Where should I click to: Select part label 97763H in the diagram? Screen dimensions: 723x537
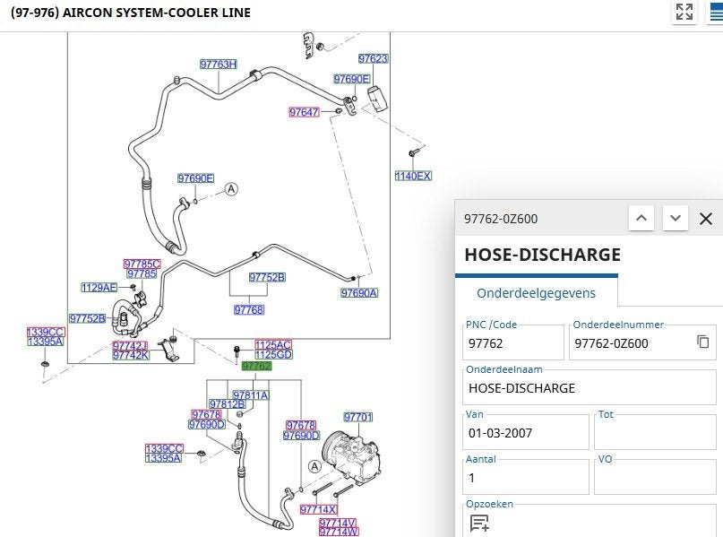(219, 65)
